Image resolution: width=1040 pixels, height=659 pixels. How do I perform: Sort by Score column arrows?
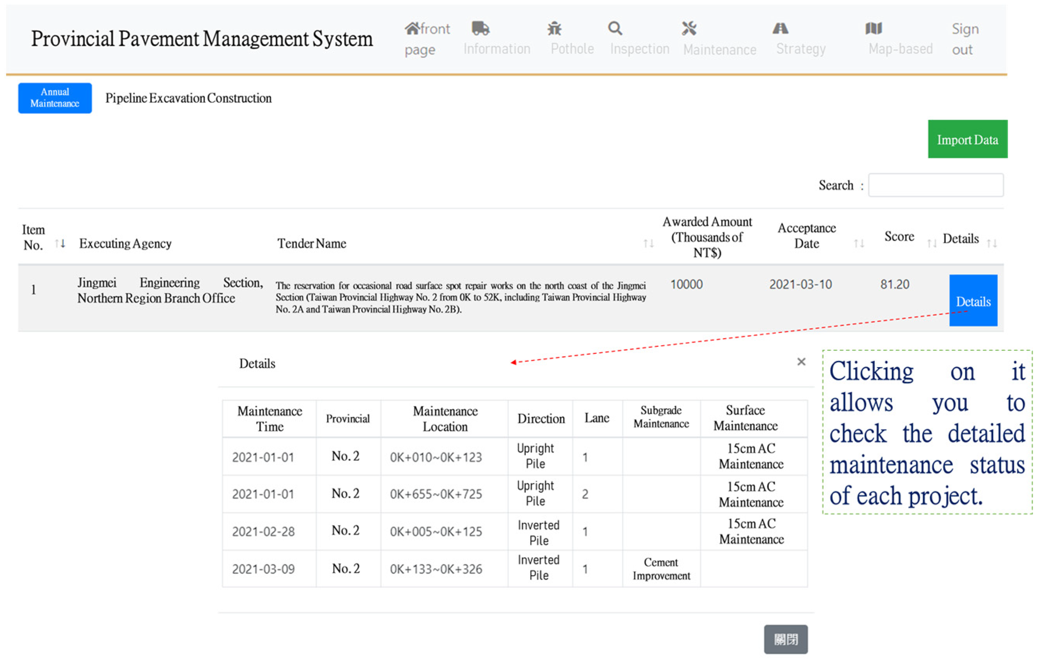pyautogui.click(x=932, y=244)
